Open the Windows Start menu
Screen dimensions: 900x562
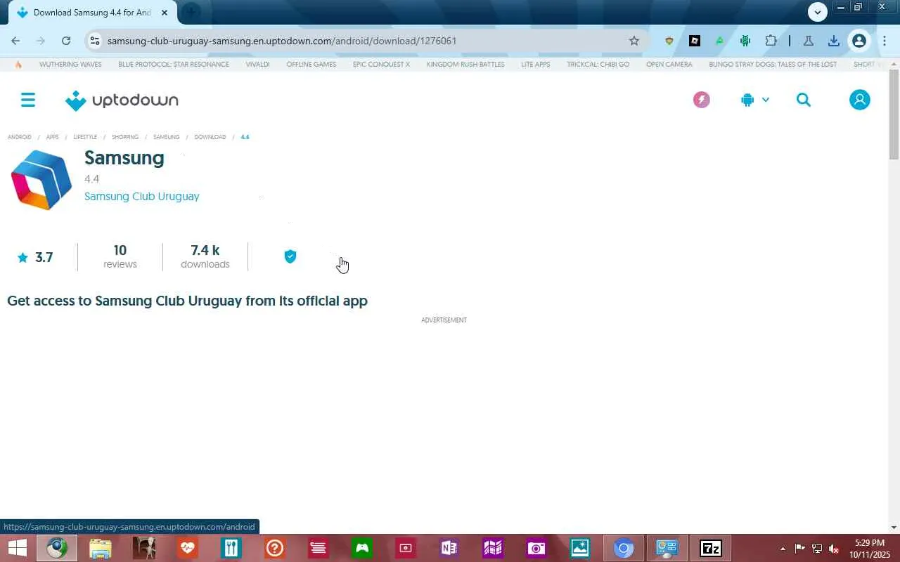click(17, 548)
